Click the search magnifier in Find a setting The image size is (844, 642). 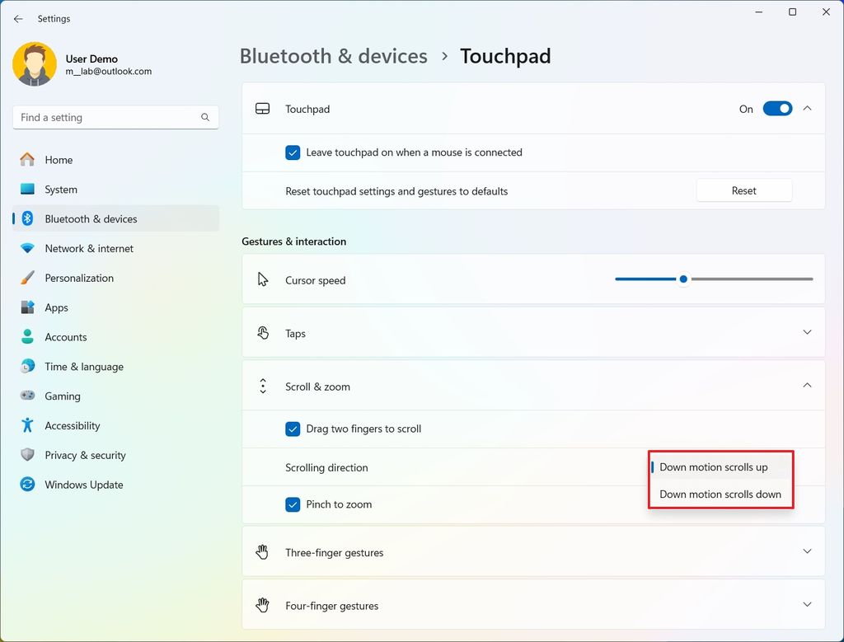(x=204, y=117)
